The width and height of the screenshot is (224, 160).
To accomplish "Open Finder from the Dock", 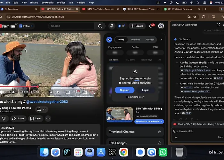I will coord(44,152).
